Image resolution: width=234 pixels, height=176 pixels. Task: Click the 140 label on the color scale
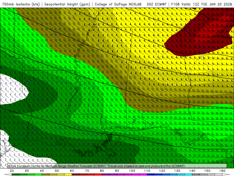click(x=192, y=171)
